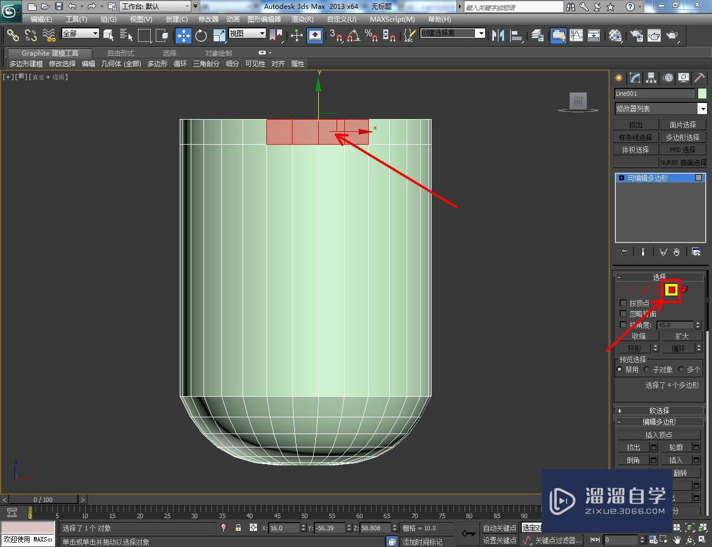This screenshot has height=547, width=712.
Task: Open the Schematic View icon
Action: coord(594,35)
